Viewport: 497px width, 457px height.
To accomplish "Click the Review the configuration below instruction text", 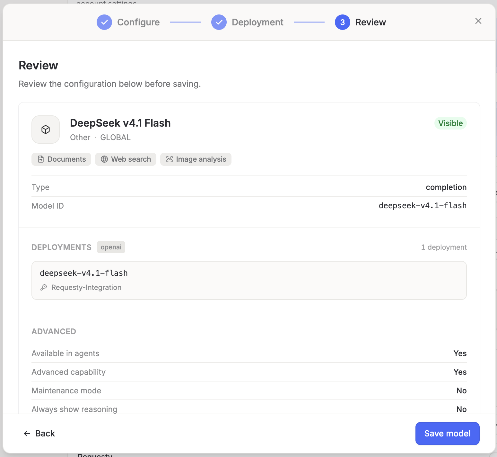I will point(110,84).
